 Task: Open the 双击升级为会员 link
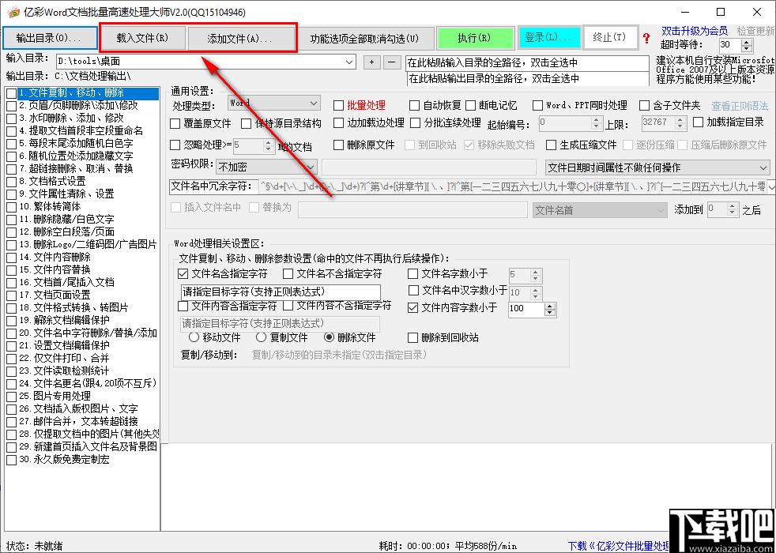(x=695, y=31)
